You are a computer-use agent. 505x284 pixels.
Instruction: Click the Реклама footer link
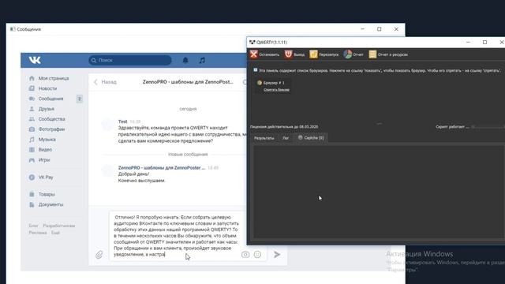tap(38, 233)
